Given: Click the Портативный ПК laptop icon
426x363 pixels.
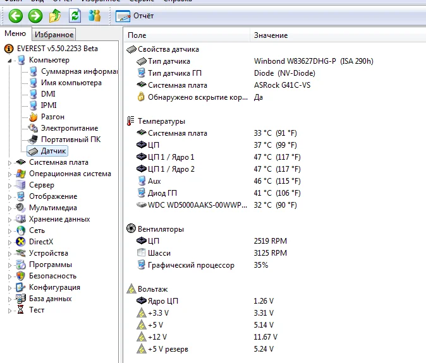Looking at the screenshot, I should (x=33, y=140).
